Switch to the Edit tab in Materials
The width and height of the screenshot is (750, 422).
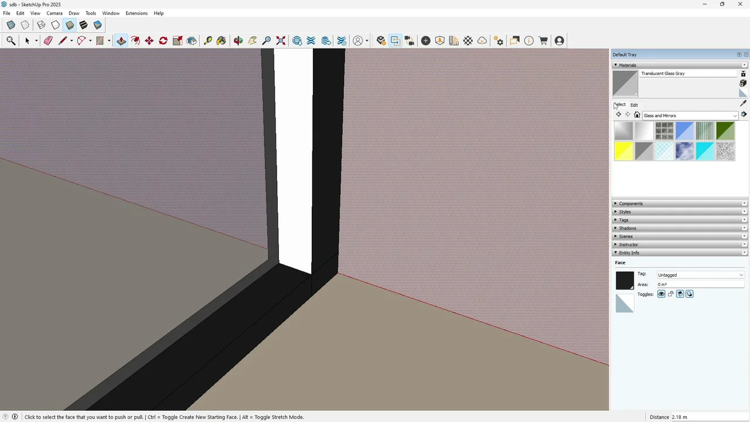634,105
